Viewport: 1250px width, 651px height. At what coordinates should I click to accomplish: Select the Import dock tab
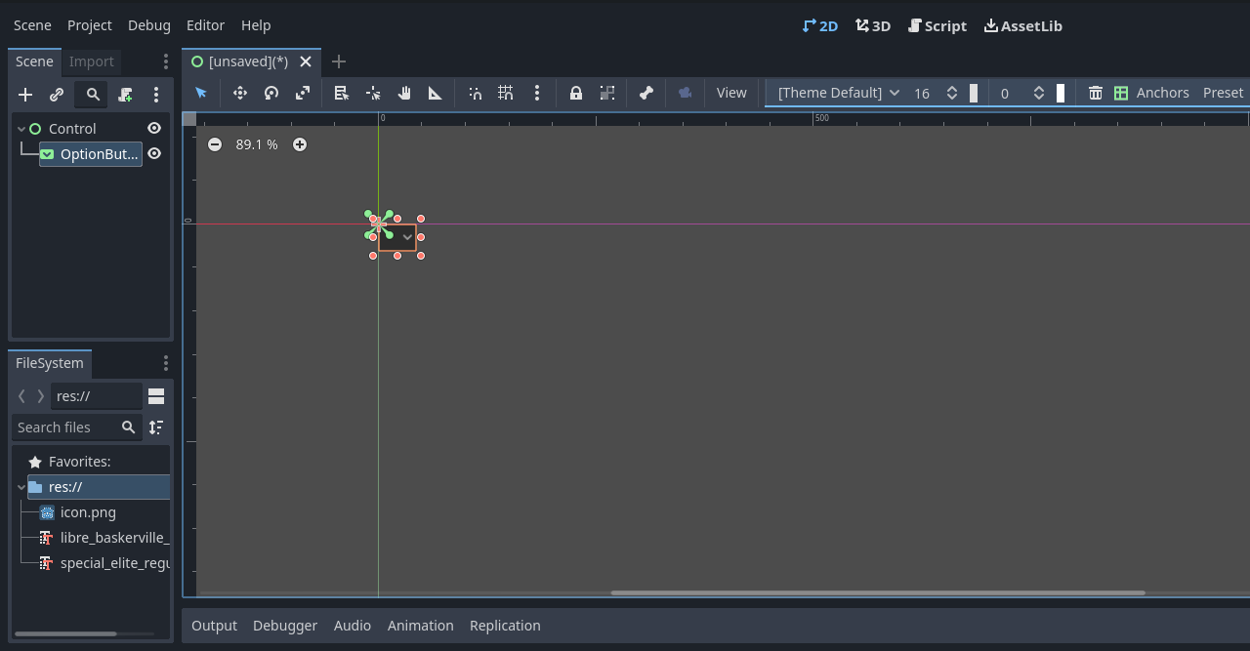(x=92, y=61)
